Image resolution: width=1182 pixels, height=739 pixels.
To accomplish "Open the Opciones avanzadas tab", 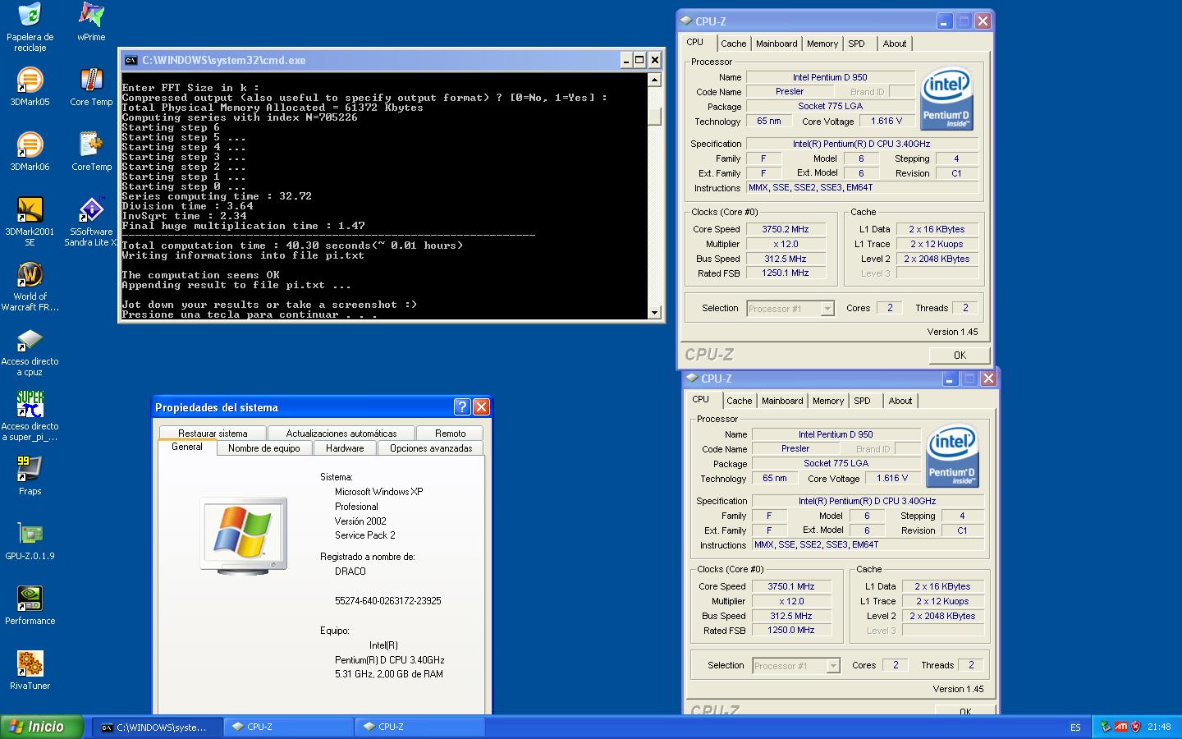I will (x=431, y=448).
